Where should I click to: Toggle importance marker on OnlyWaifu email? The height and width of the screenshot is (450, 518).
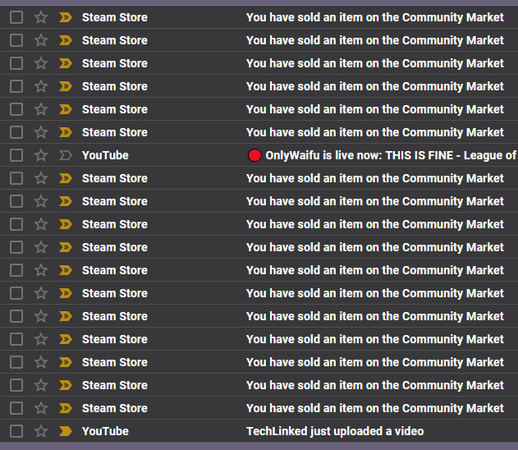click(x=66, y=155)
